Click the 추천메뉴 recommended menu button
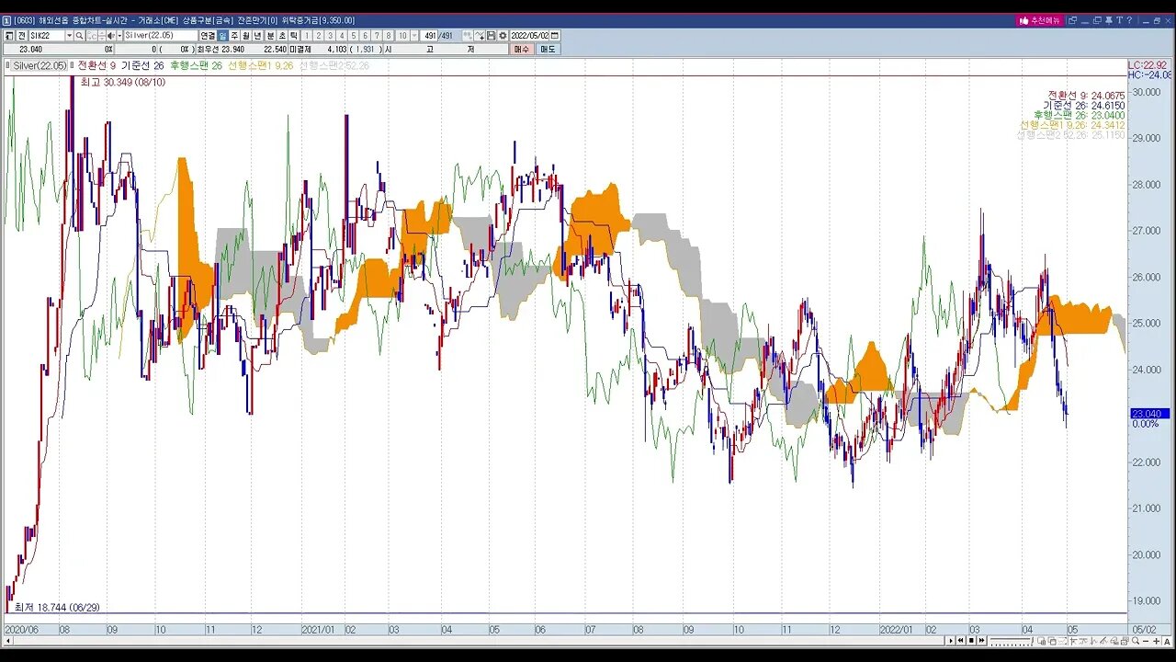The image size is (1176, 662). click(x=1040, y=20)
